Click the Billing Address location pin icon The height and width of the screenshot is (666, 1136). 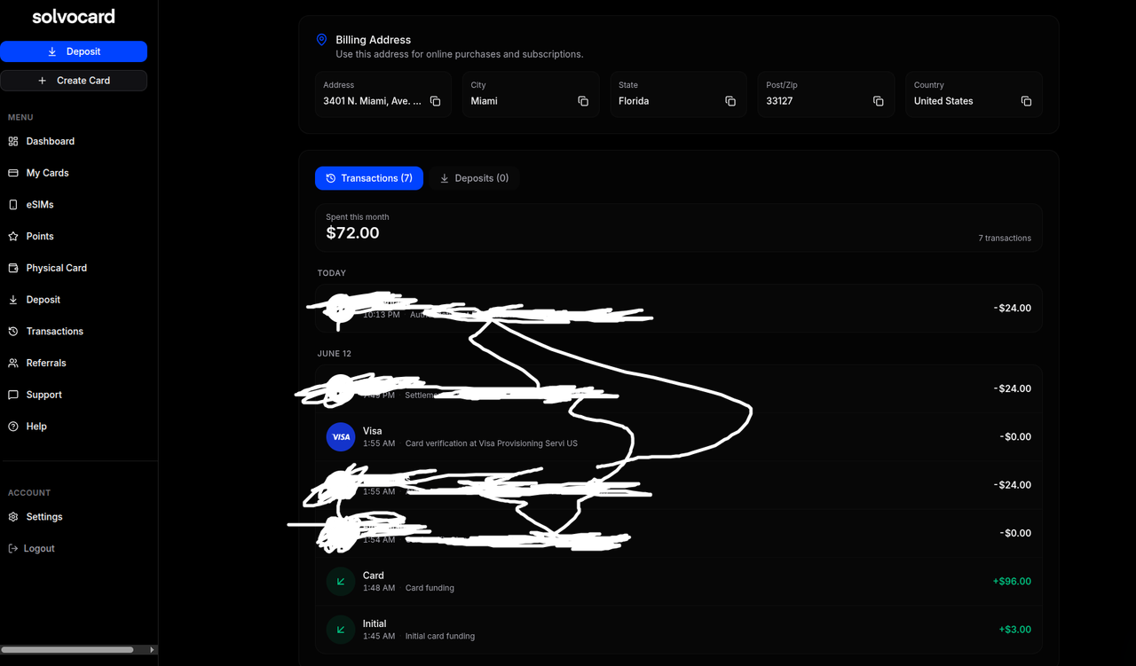point(321,40)
